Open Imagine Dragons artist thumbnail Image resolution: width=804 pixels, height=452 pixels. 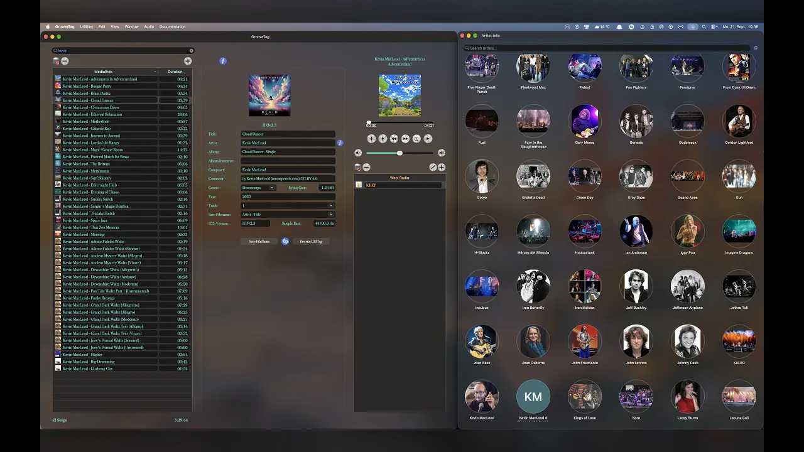coord(739,232)
